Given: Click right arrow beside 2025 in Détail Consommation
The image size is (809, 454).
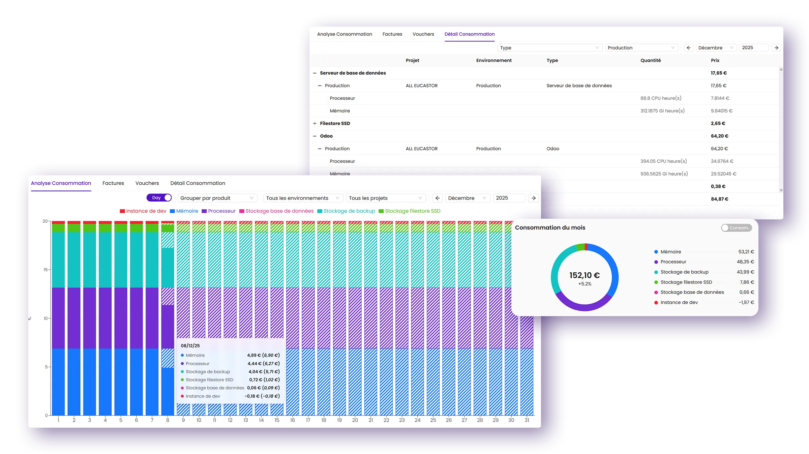Looking at the screenshot, I should (776, 48).
